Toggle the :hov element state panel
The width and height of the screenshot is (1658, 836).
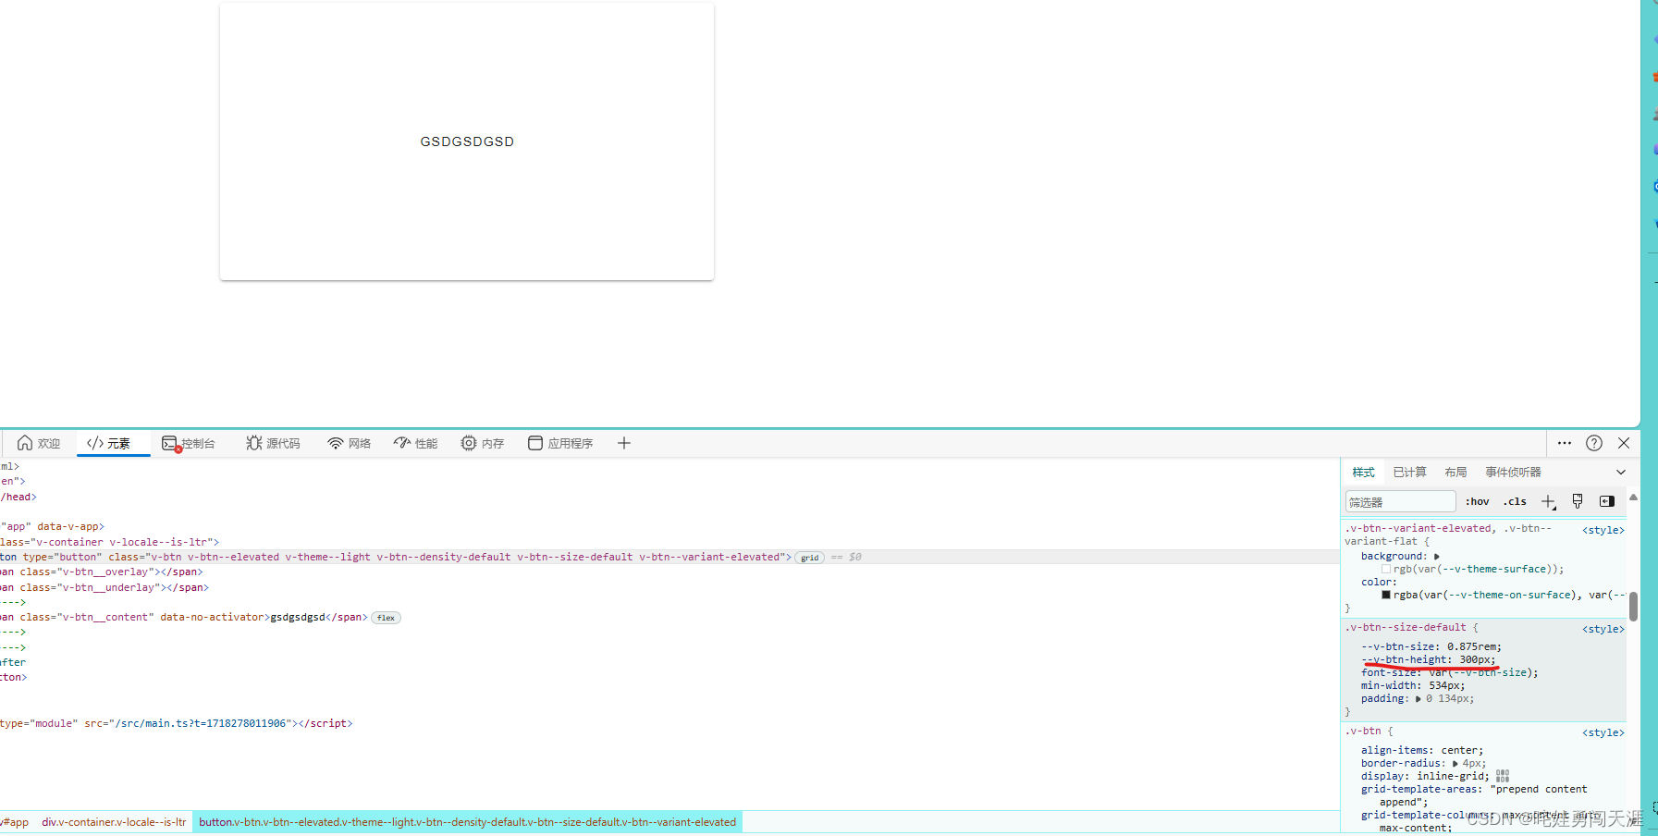pyautogui.click(x=1478, y=501)
